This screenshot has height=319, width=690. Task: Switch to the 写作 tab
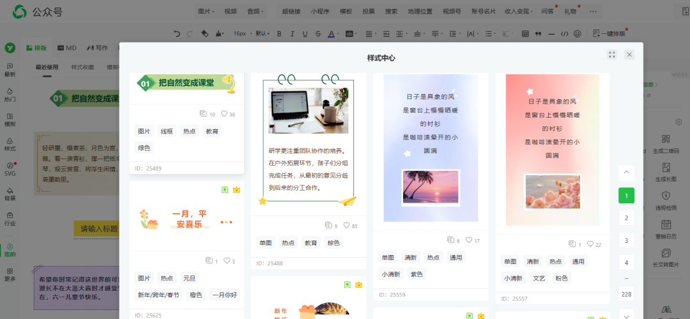tap(97, 47)
